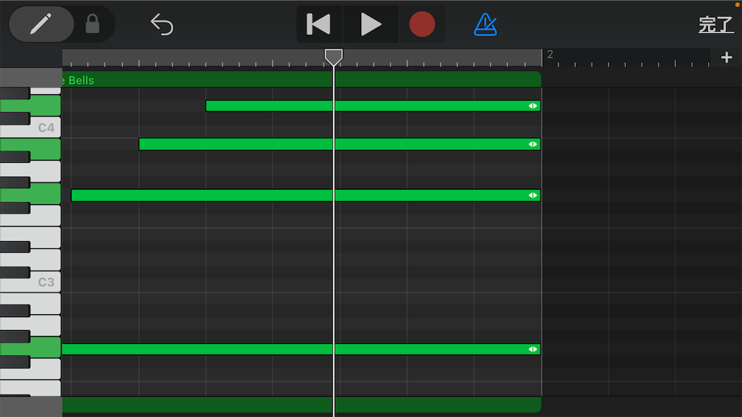Screen dimensions: 742x417
Task: Select the third green note bar
Action: click(x=306, y=195)
